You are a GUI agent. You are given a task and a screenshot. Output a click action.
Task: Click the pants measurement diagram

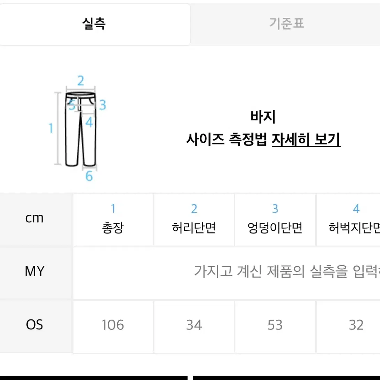click(77, 128)
